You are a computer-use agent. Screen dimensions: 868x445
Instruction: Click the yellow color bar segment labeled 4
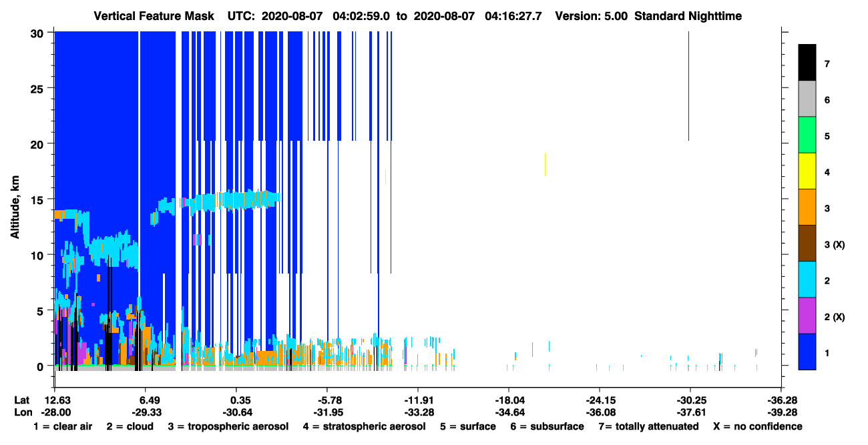point(807,171)
